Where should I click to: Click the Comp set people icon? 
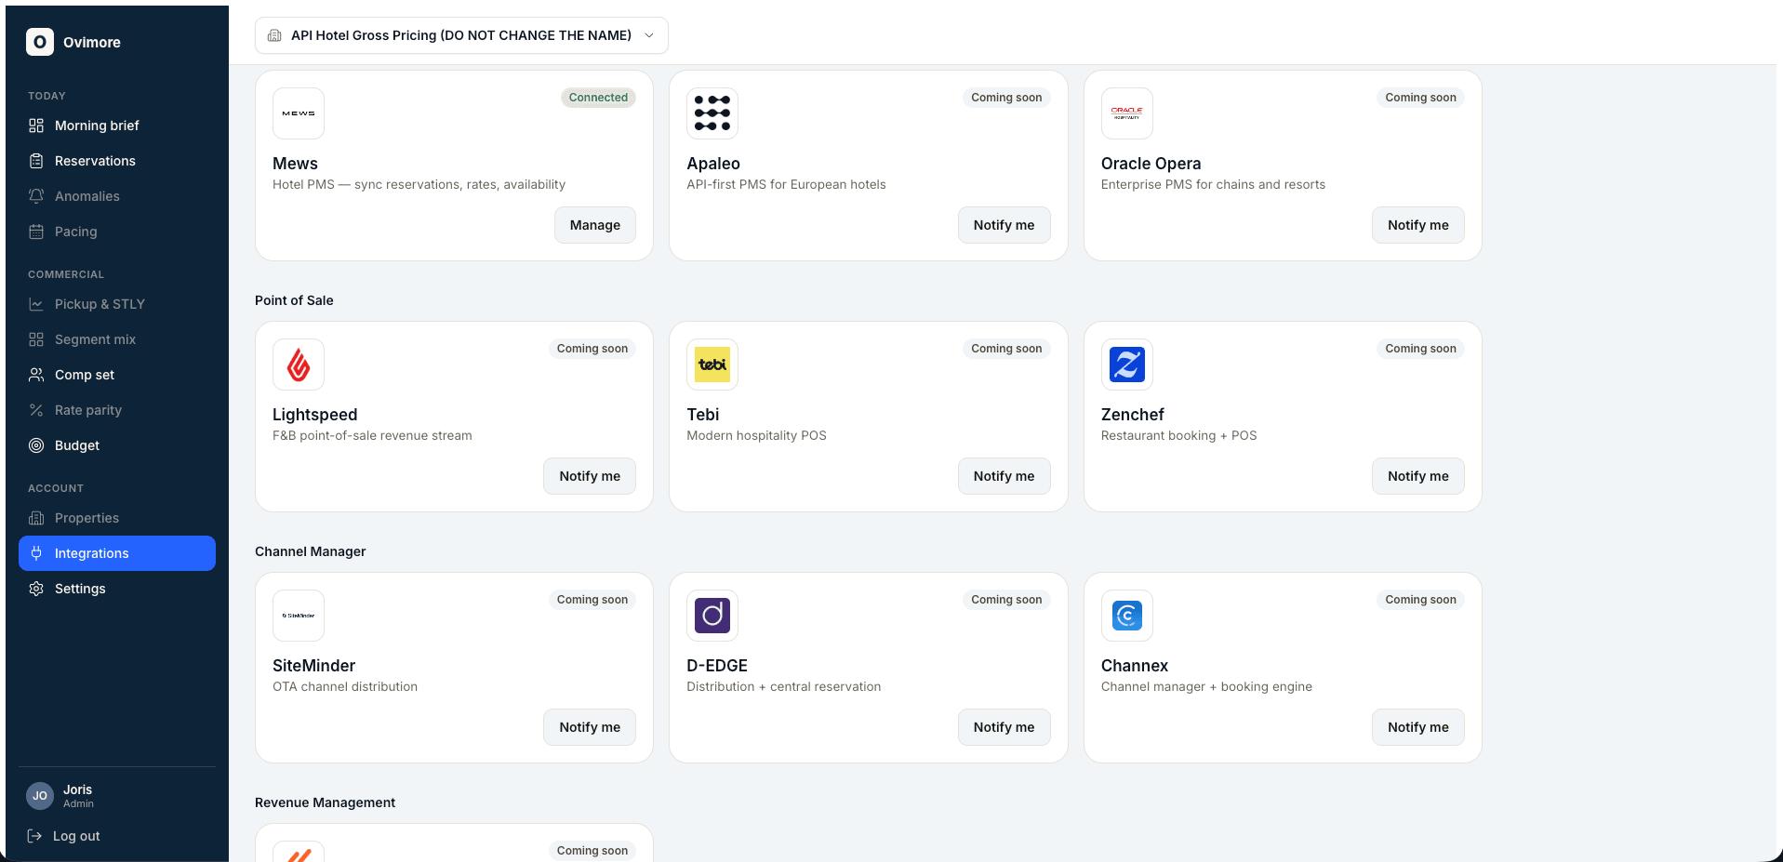(x=36, y=375)
